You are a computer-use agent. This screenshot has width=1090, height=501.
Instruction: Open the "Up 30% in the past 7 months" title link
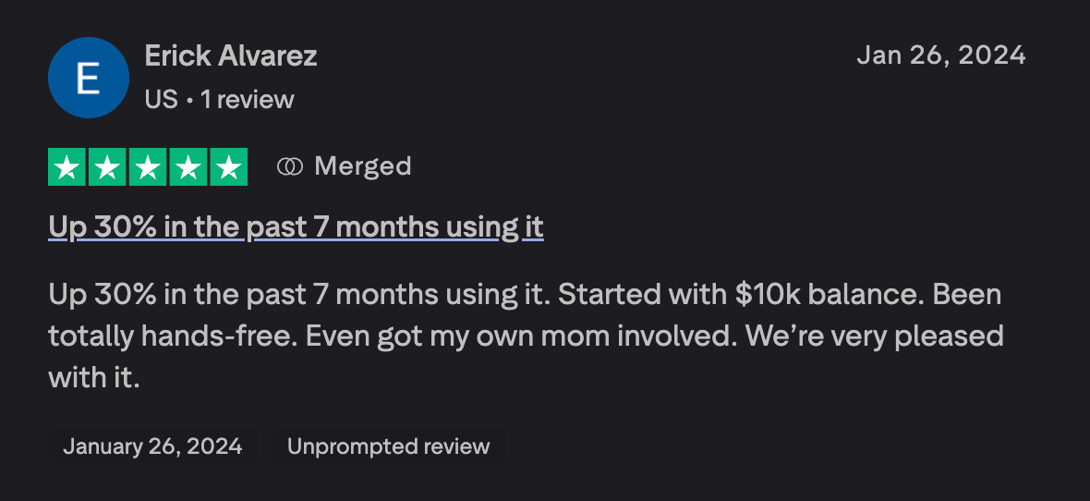coord(296,226)
